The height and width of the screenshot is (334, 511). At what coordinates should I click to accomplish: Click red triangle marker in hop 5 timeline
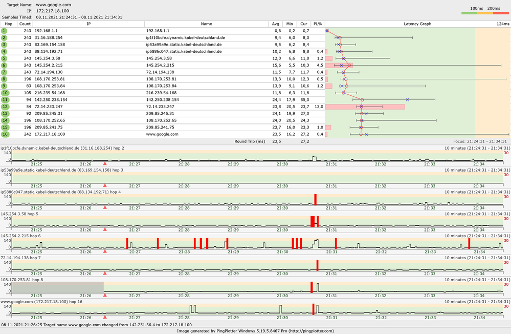point(105,229)
